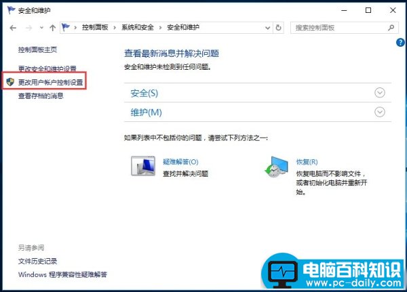
Task: Go back with the left arrow button
Action: coord(13,28)
